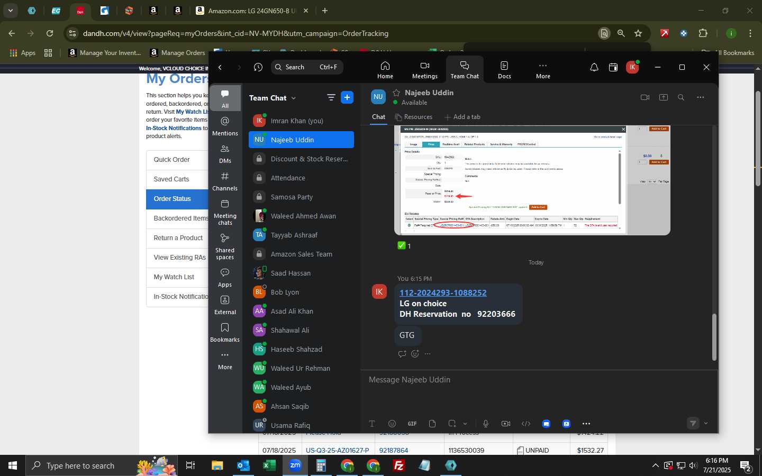Start video call with Najeeb Uddin
762x476 pixels.
(x=645, y=97)
